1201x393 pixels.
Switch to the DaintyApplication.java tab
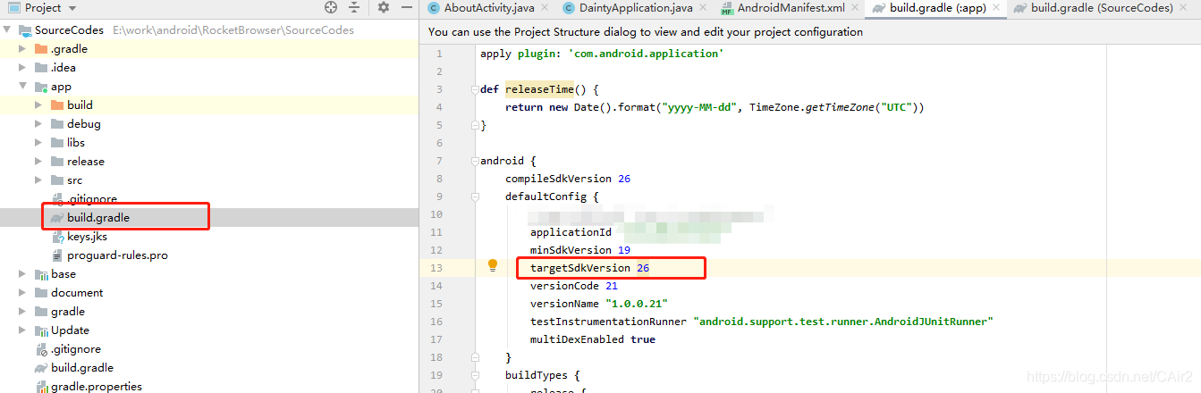636,8
